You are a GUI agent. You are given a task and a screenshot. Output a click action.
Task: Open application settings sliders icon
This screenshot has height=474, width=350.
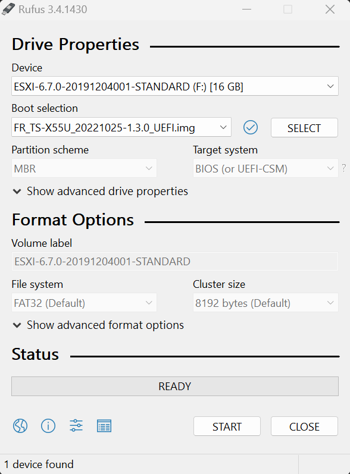76,426
